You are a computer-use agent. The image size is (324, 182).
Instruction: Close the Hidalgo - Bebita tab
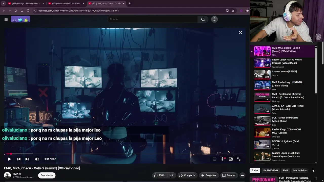tap(43, 4)
